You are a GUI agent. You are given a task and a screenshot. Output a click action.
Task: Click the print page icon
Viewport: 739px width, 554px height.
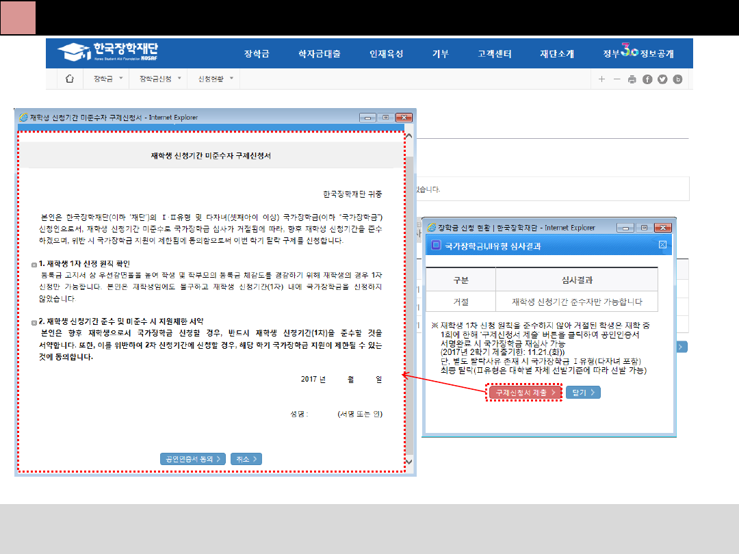click(x=632, y=79)
